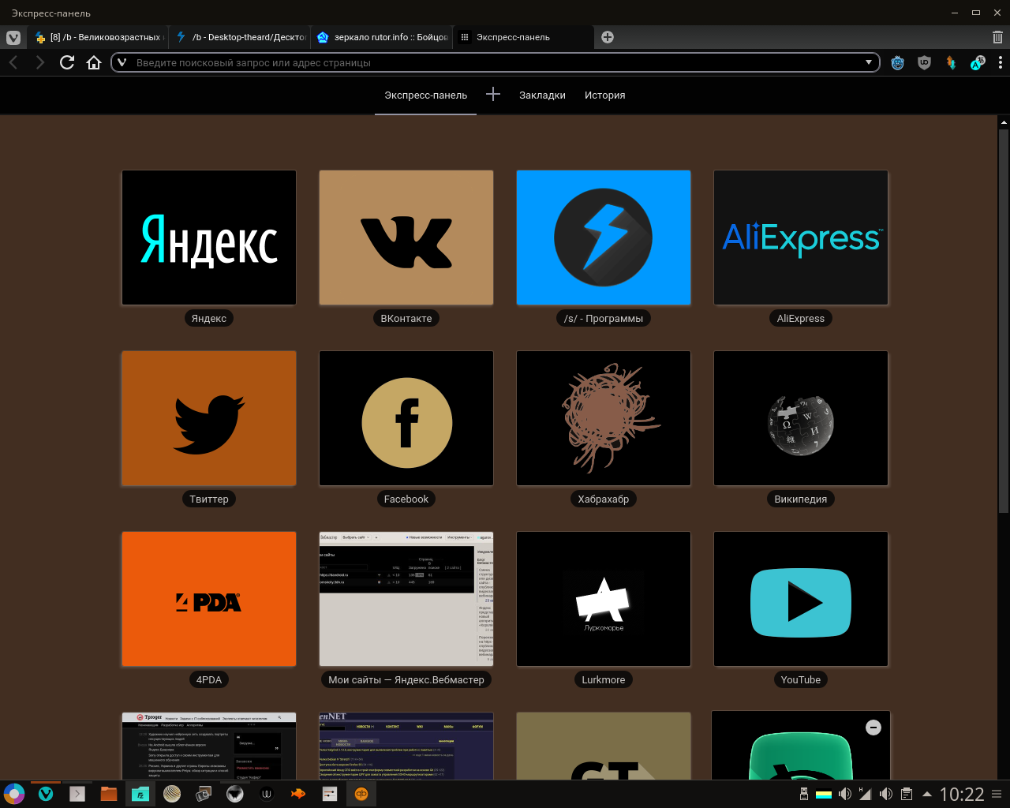The height and width of the screenshot is (808, 1010).
Task: Open FileZilla from the taskbar
Action: click(140, 794)
